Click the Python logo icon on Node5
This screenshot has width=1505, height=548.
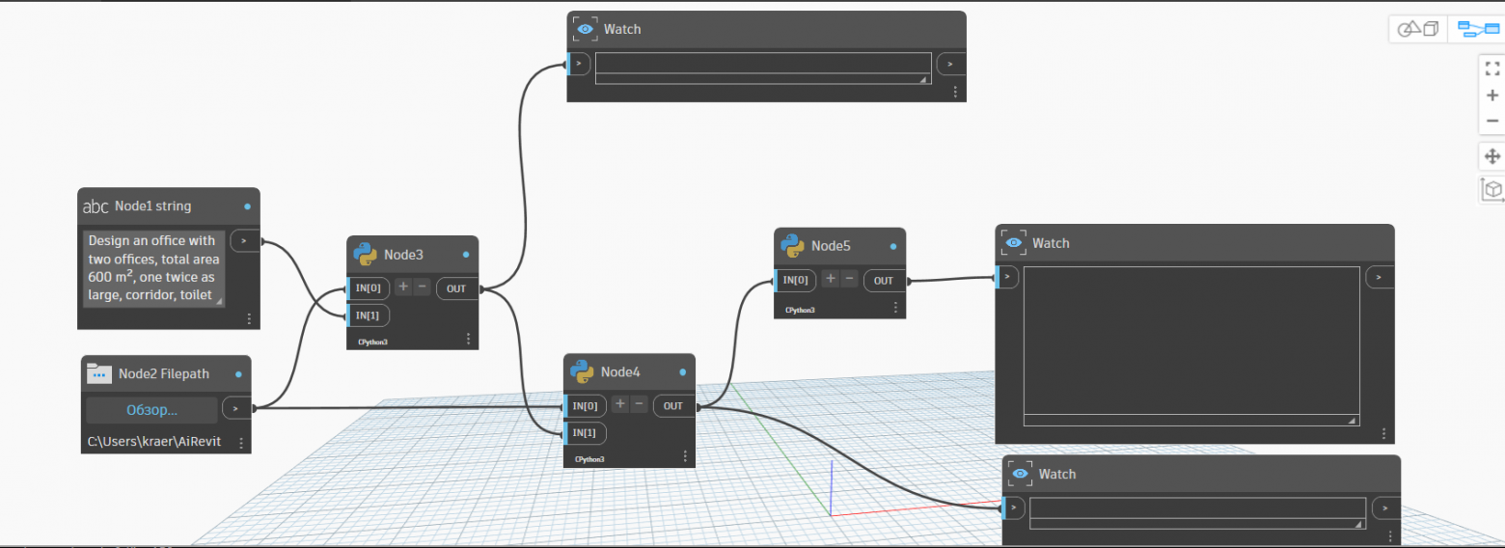[792, 246]
